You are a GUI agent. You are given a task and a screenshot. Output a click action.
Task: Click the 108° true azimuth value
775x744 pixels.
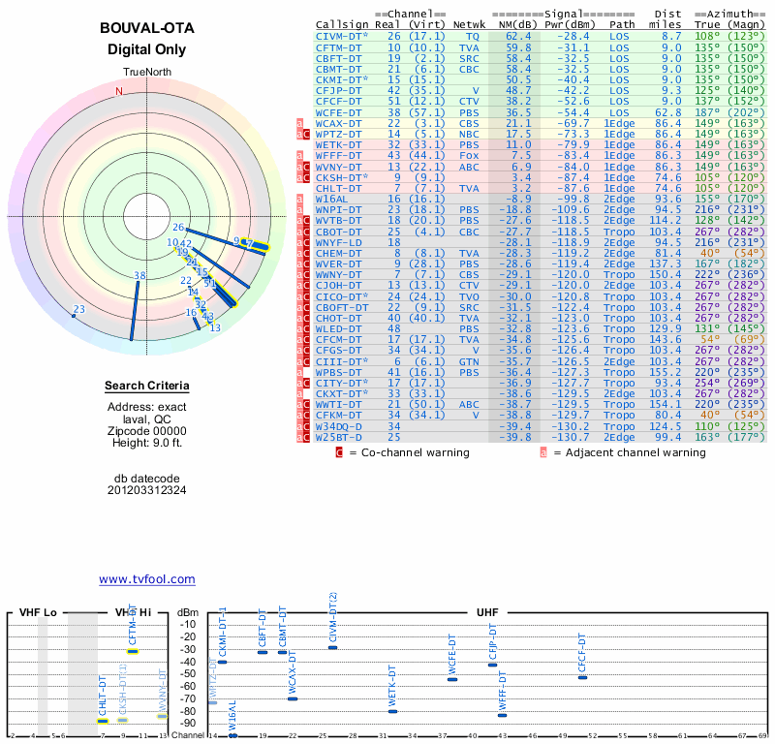click(x=708, y=37)
